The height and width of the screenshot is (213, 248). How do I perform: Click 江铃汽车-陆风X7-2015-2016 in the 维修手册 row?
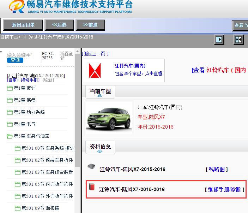[132, 189]
